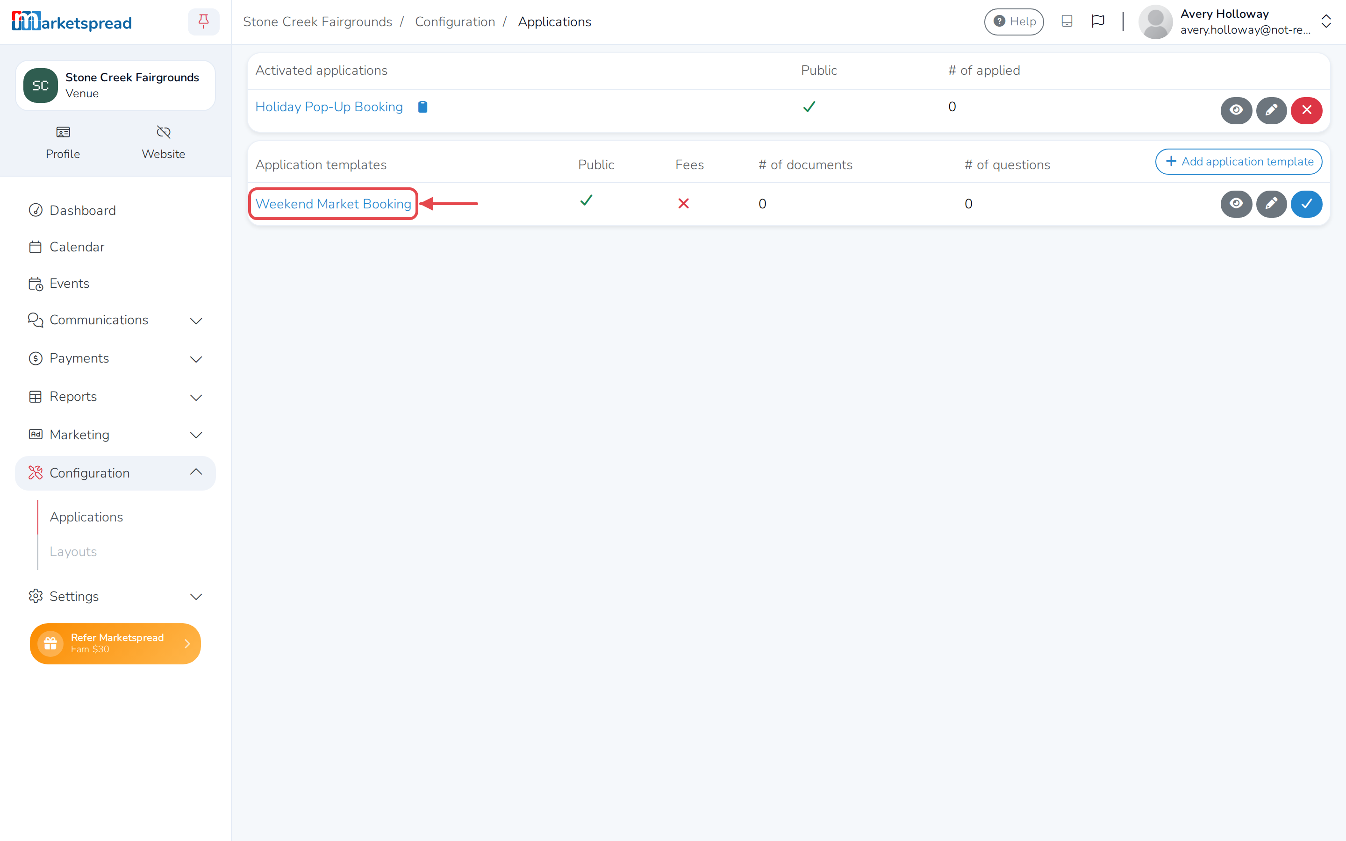
Task: Click the '# of questions' column header
Action: click(1007, 165)
